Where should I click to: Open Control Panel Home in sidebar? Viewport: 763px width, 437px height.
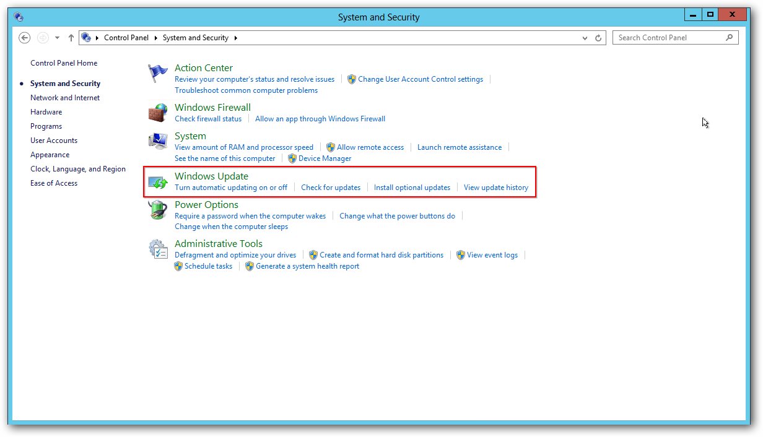click(x=64, y=63)
